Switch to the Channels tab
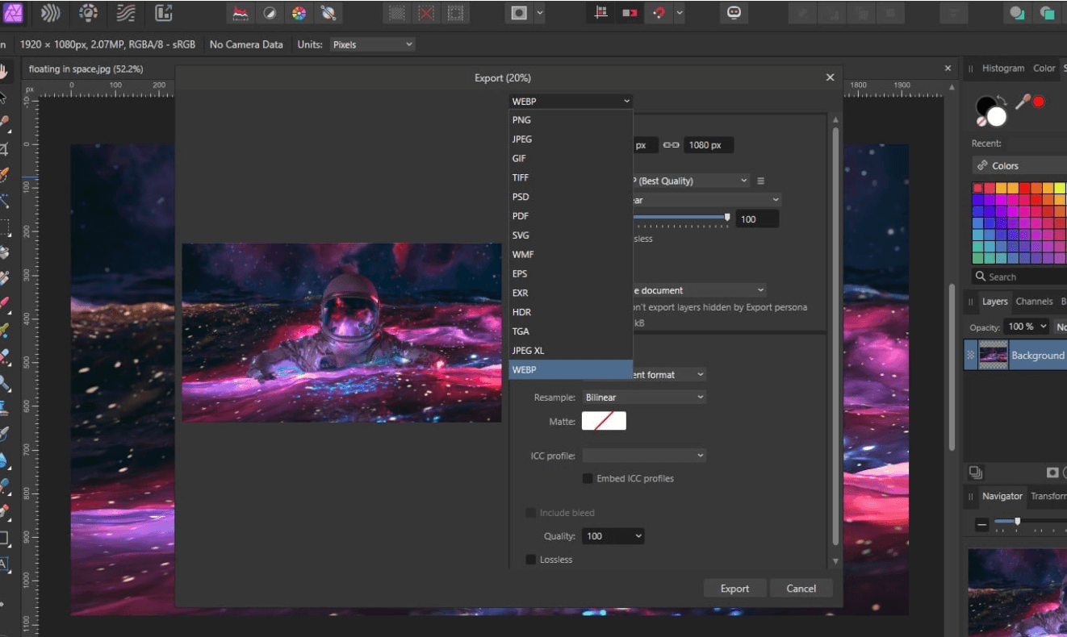 coord(1034,302)
